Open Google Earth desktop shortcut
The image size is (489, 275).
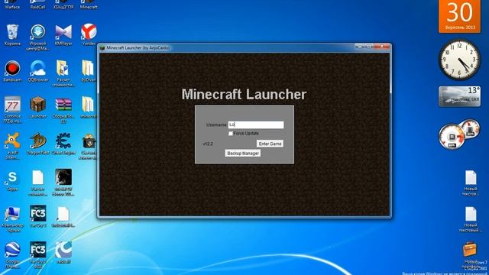click(x=12, y=250)
